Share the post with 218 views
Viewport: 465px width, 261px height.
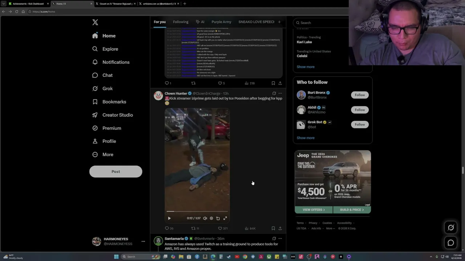pos(280,83)
